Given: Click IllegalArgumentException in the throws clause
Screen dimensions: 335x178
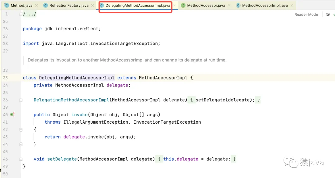Looking at the screenshot, I should (96, 122).
